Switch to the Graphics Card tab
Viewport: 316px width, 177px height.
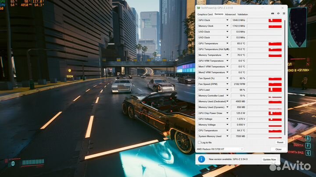(205, 14)
